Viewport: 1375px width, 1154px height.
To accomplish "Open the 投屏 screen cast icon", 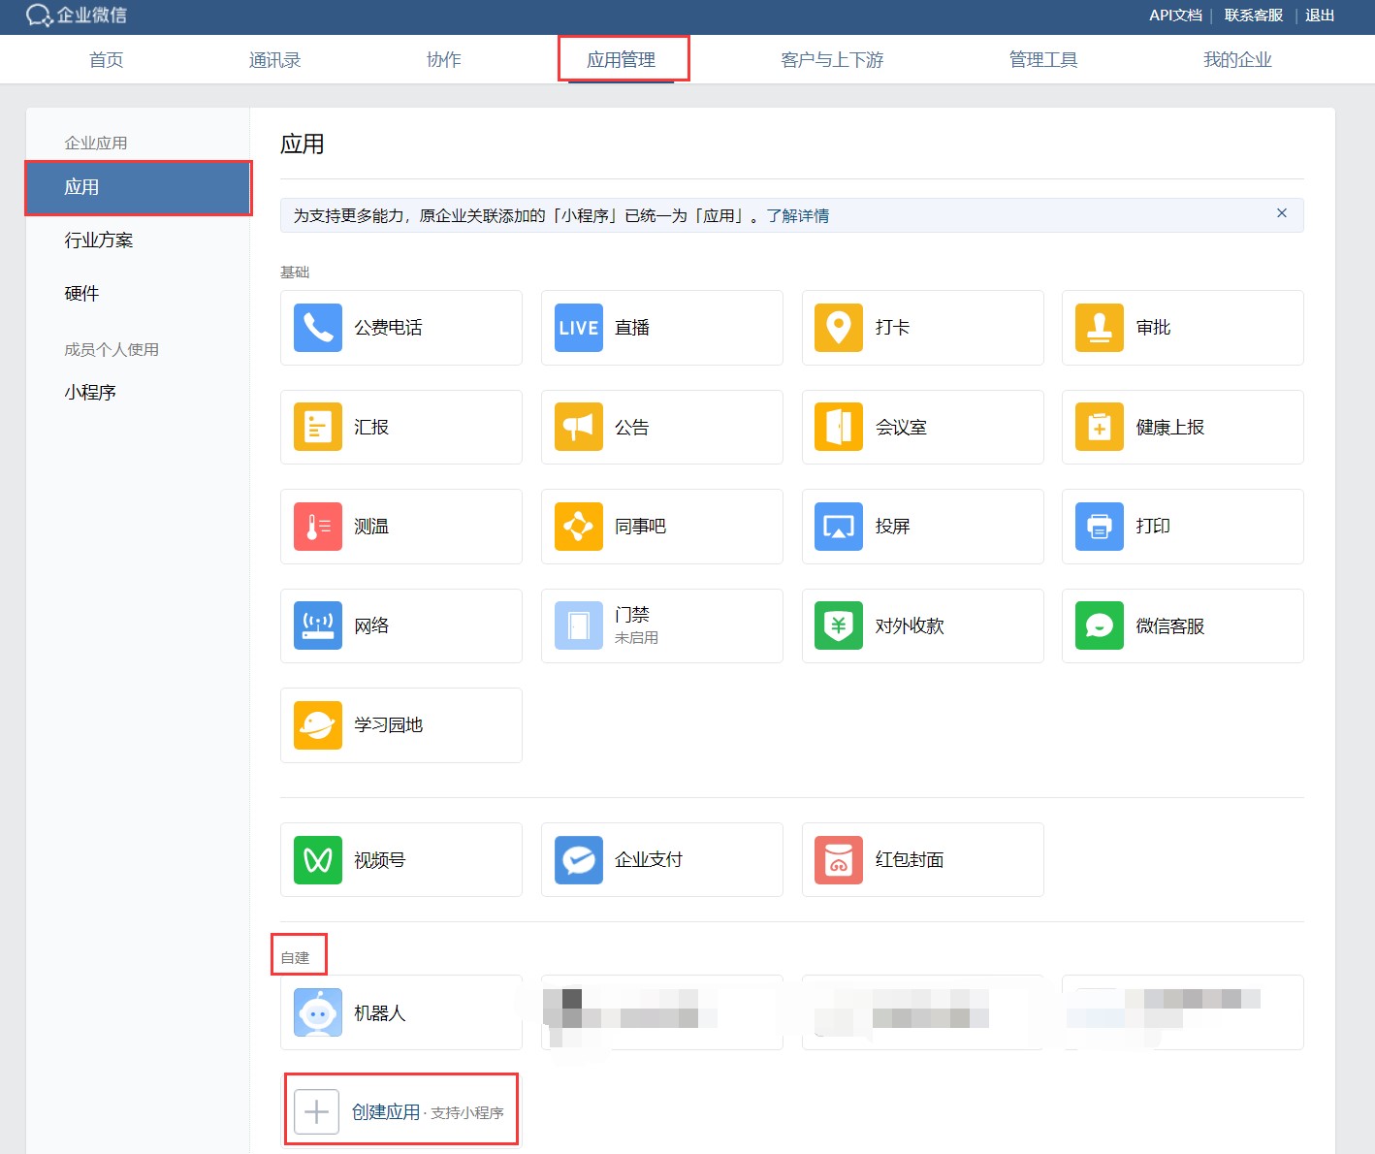I will tap(839, 527).
